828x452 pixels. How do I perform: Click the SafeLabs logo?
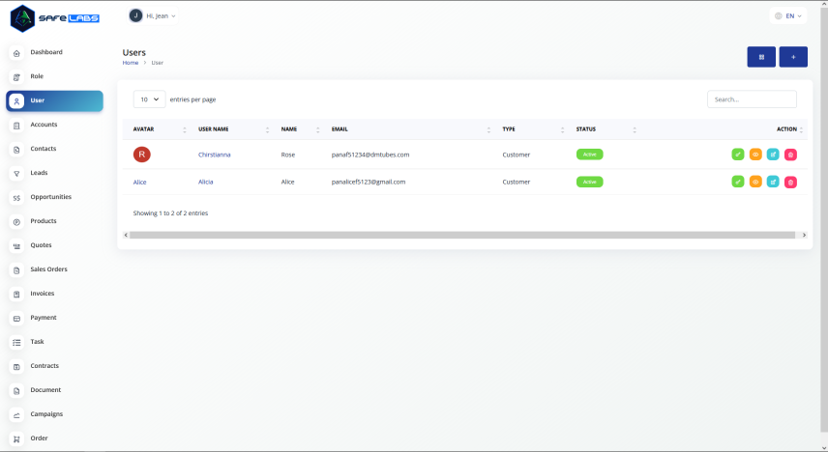click(55, 18)
